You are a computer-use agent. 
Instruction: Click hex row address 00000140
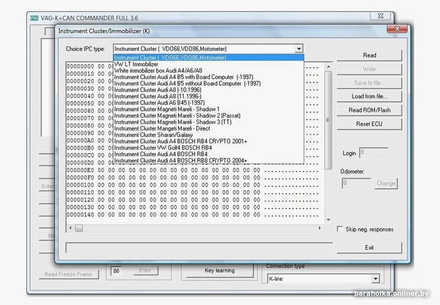80,215
